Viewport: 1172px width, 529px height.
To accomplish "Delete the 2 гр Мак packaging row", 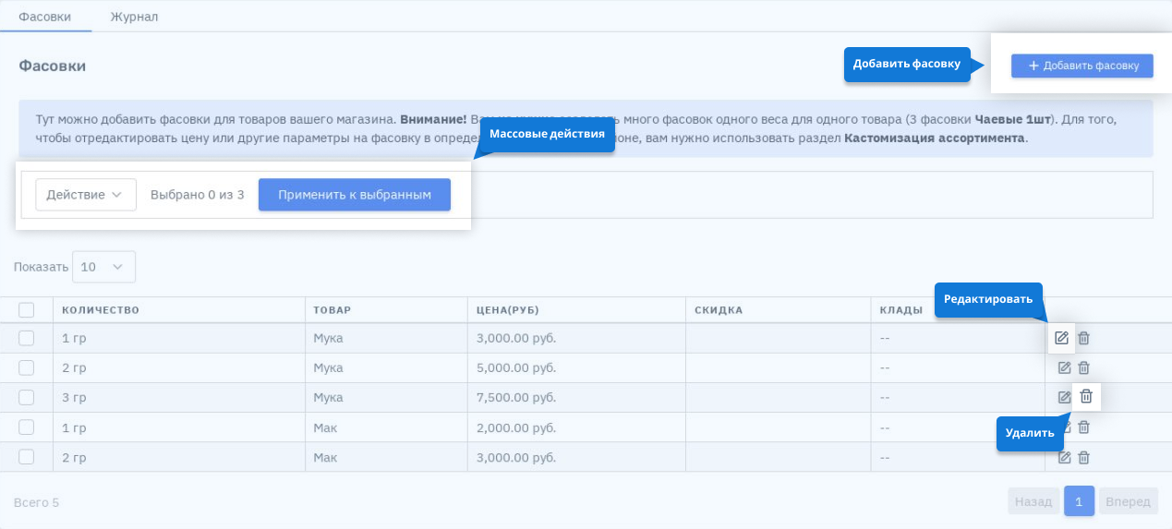I will pos(1084,457).
